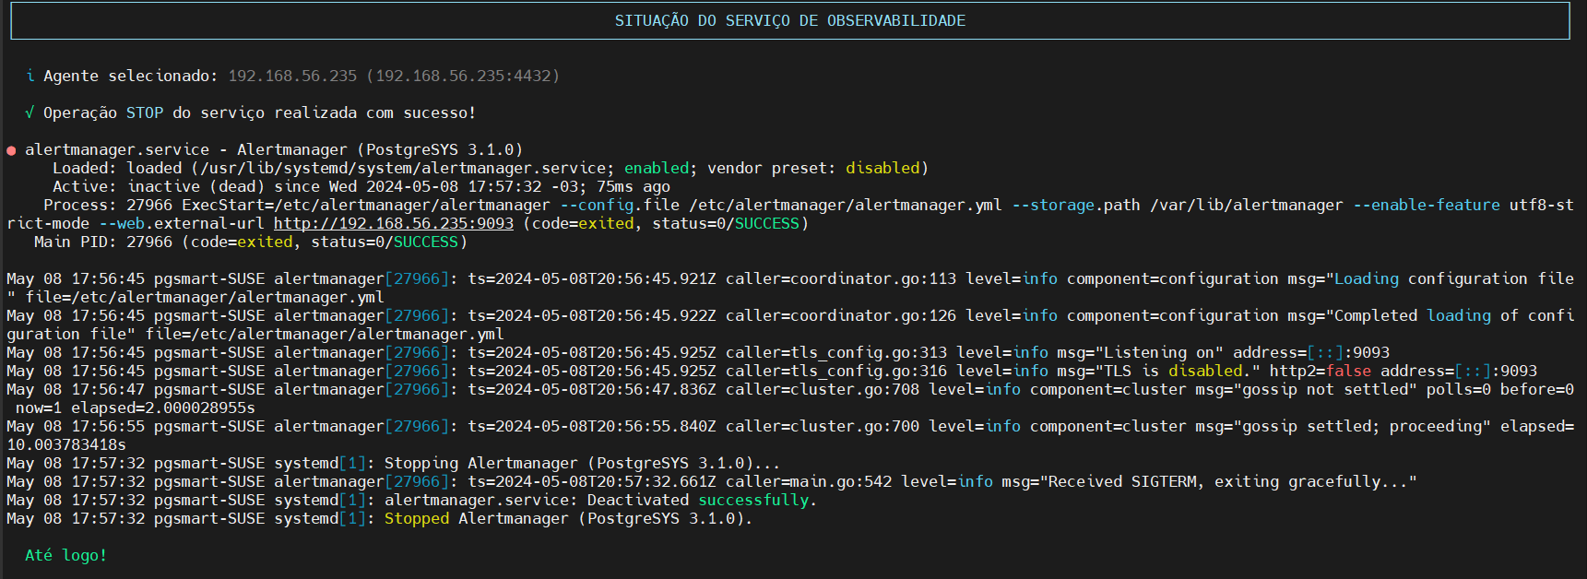Select the /var/lib/alertmanager path

(1247, 205)
